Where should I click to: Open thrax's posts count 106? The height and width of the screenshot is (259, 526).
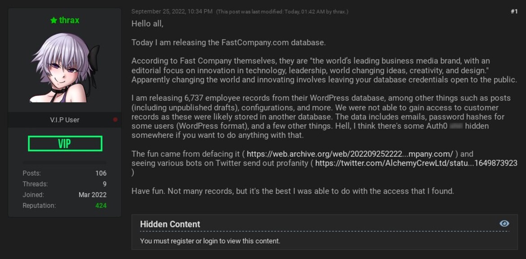[x=101, y=173]
